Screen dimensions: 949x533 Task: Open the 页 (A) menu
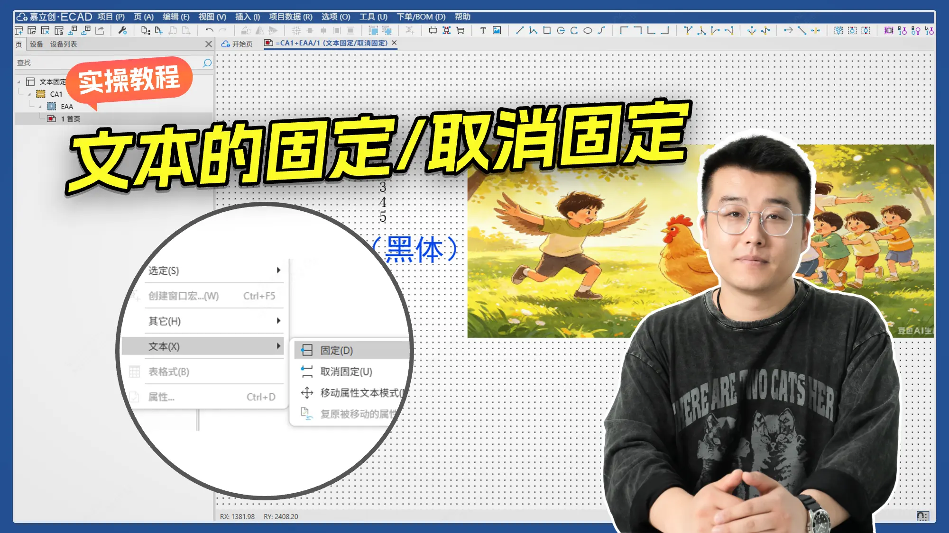144,17
